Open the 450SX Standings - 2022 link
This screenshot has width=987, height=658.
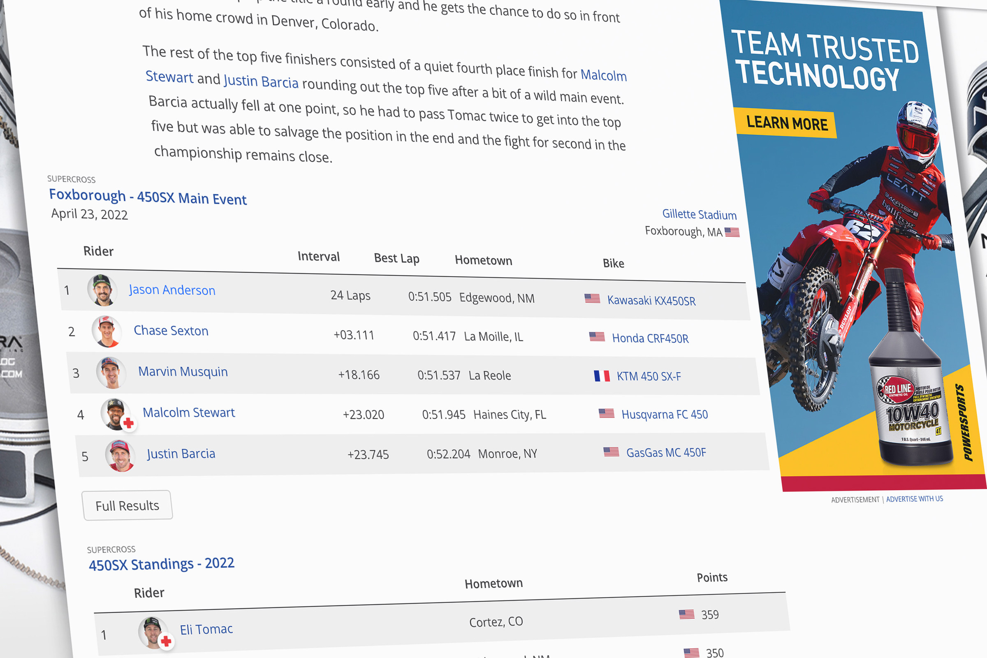coord(161,563)
